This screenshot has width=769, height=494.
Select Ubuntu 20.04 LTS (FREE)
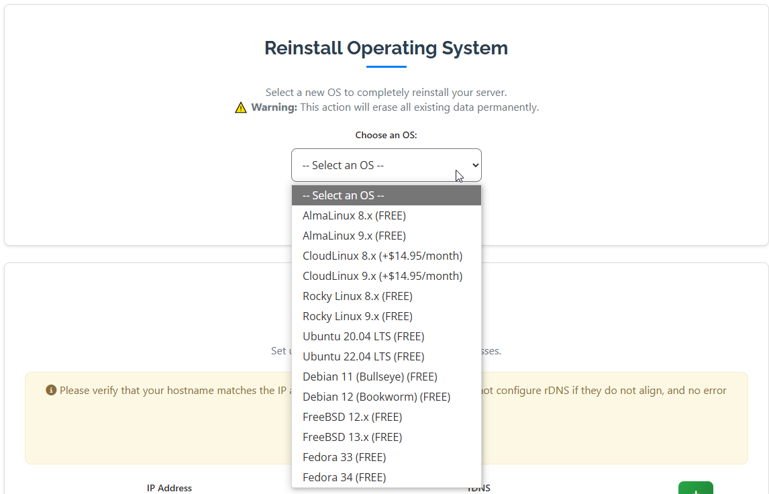click(387, 336)
